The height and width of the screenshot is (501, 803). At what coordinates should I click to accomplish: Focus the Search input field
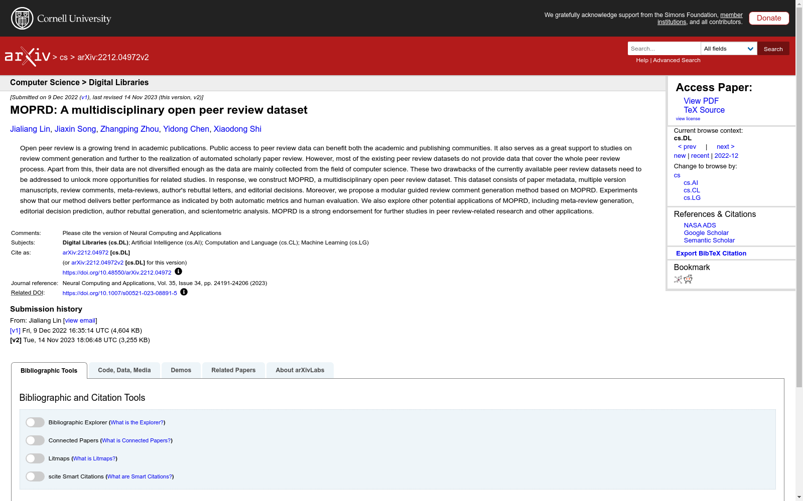(664, 49)
